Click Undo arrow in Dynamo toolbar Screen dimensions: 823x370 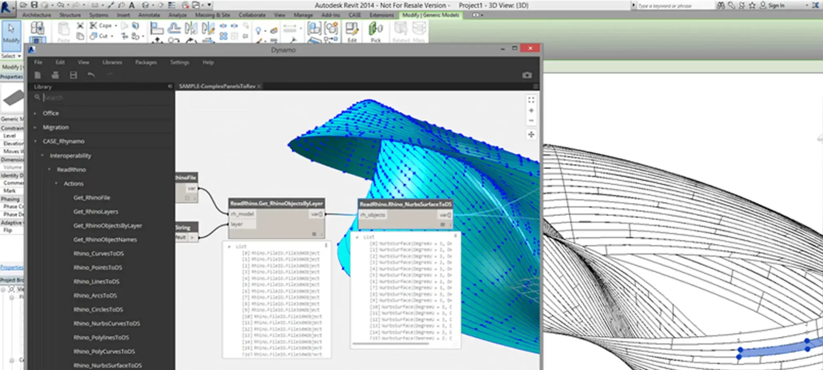pos(91,75)
